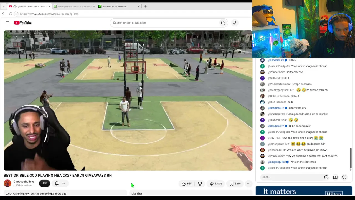Click the search magnifier button
Screen dimensions: 355x200
[x=223, y=23]
